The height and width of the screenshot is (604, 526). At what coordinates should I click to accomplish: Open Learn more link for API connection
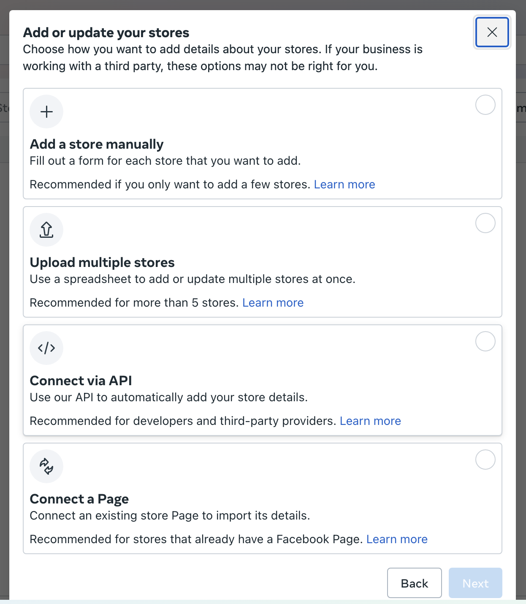(371, 421)
